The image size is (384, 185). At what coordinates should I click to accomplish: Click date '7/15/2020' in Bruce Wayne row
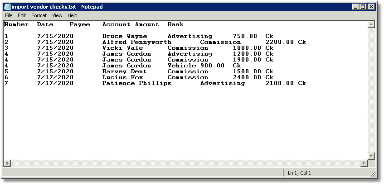point(55,36)
